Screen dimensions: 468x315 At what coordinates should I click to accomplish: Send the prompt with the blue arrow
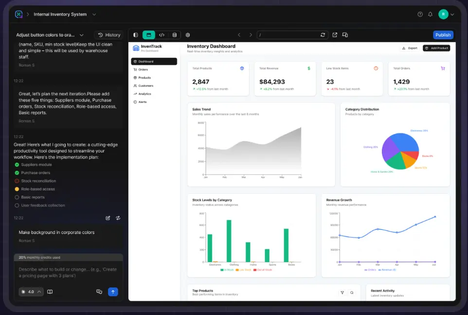pos(113,292)
